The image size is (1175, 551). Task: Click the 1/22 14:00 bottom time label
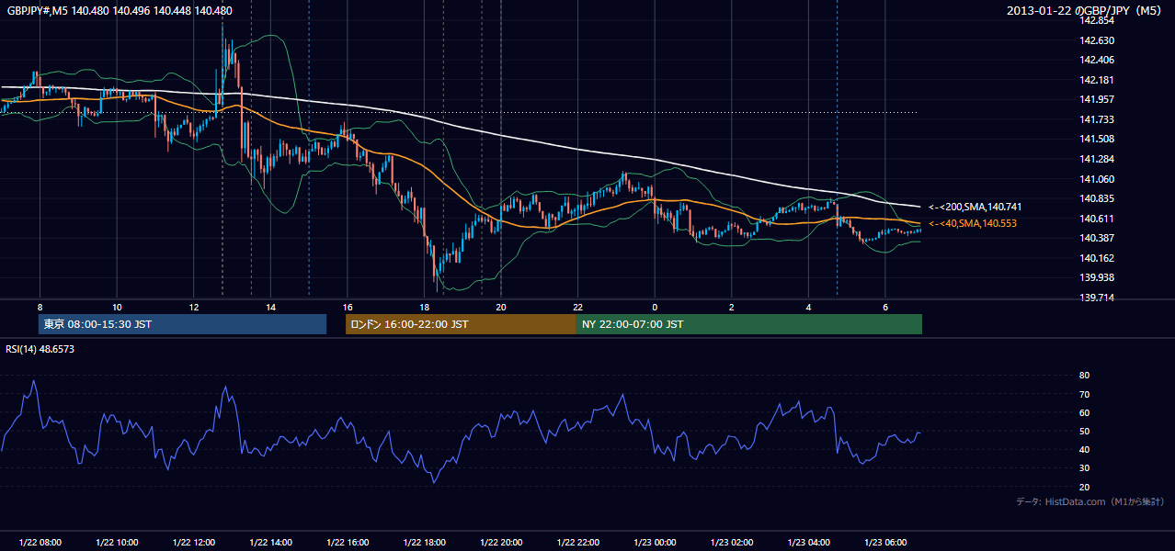pyautogui.click(x=270, y=543)
